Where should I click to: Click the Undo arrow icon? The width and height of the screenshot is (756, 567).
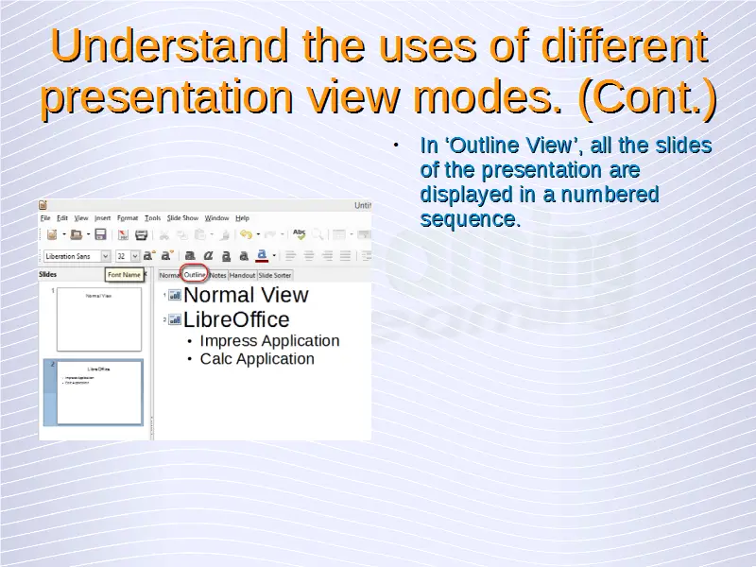pos(245,234)
